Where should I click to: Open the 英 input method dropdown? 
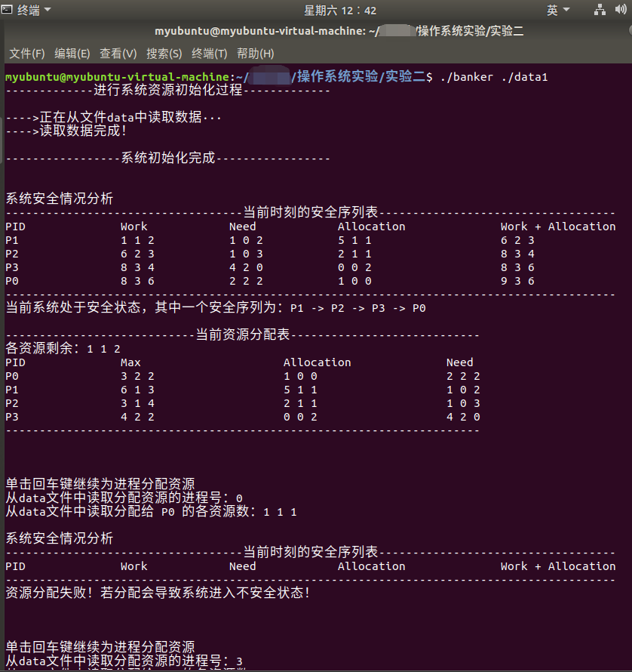pos(558,10)
